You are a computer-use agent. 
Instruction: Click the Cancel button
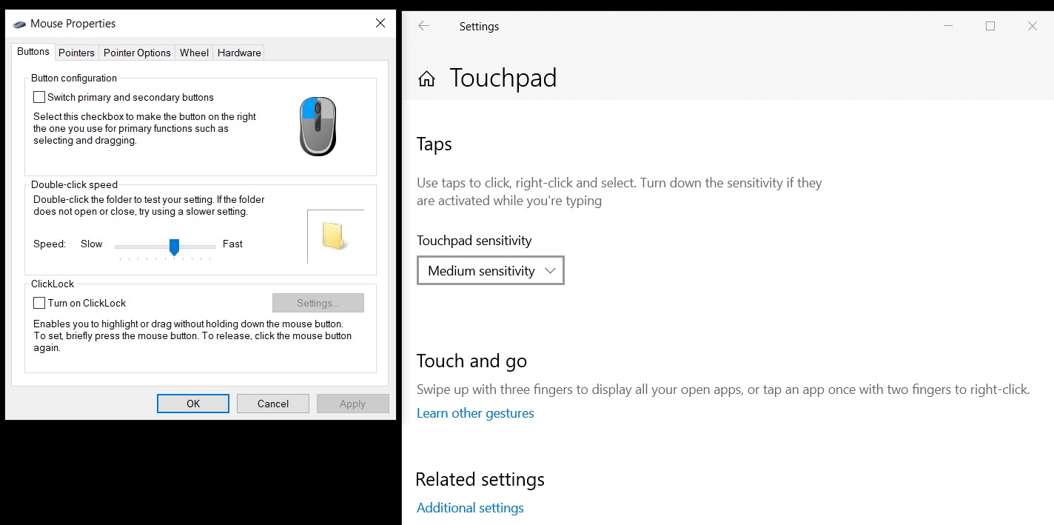273,404
